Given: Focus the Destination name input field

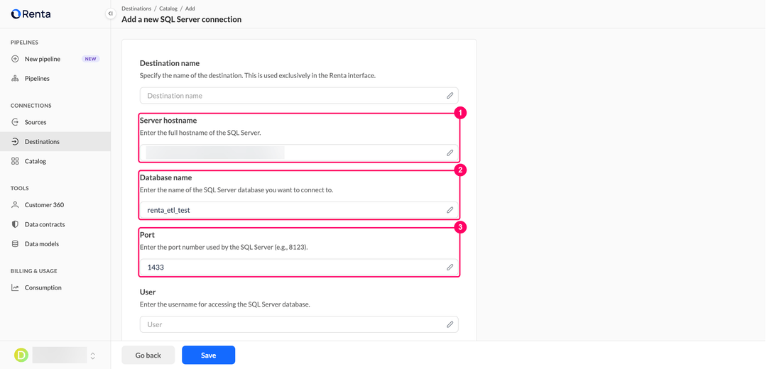Looking at the screenshot, I should click(299, 96).
